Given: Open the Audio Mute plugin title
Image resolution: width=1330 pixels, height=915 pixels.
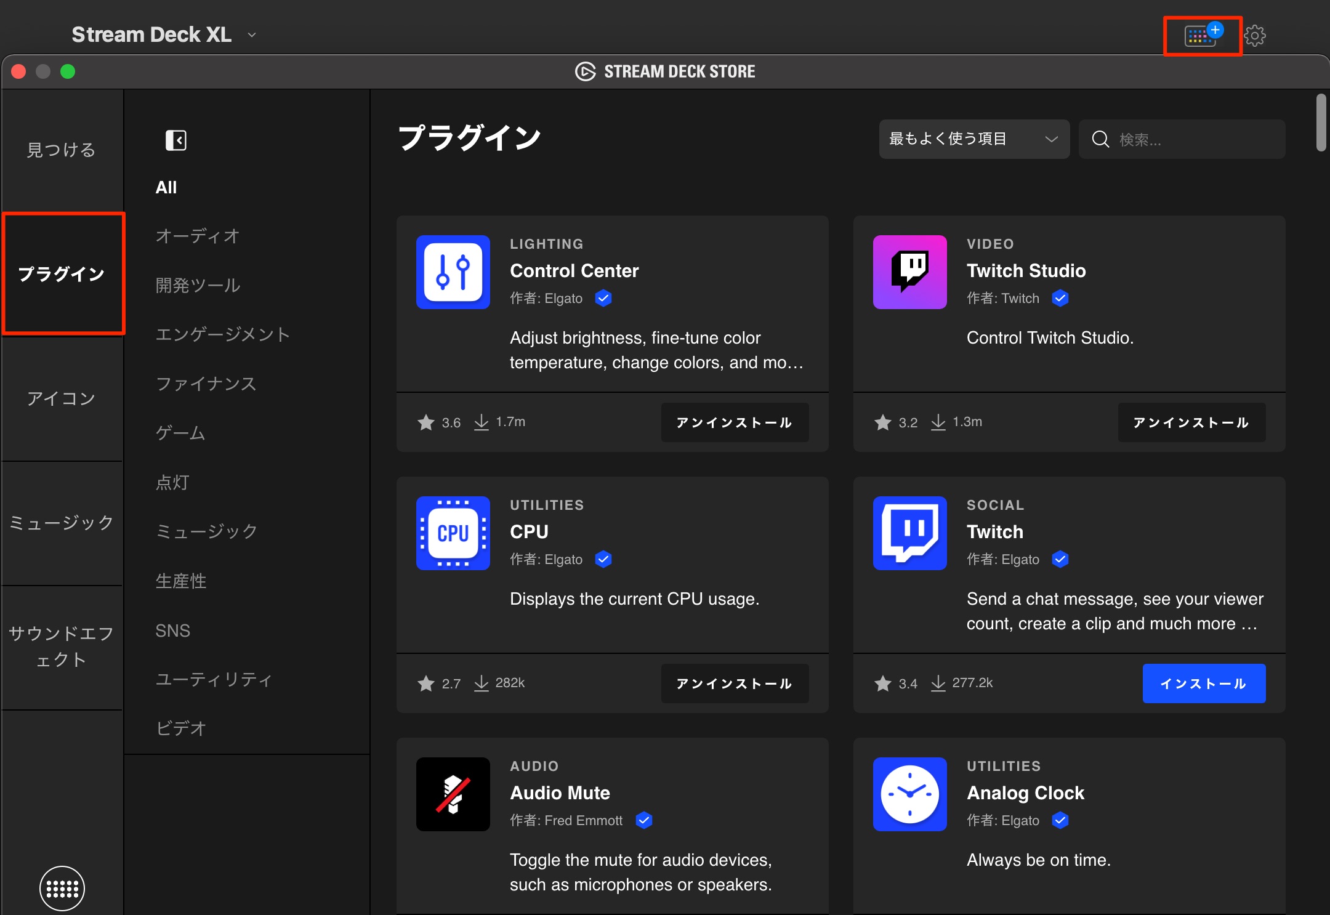Looking at the screenshot, I should pyautogui.click(x=560, y=793).
